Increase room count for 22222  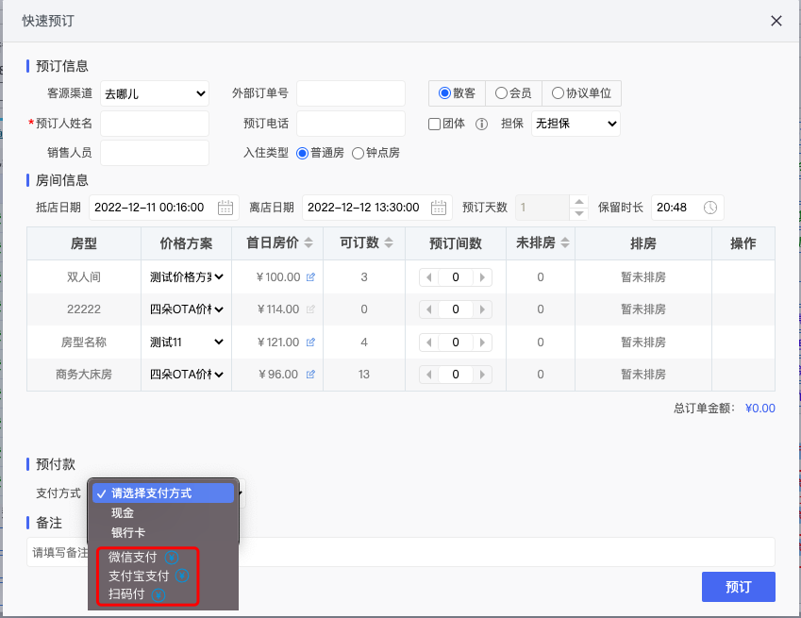[482, 309]
